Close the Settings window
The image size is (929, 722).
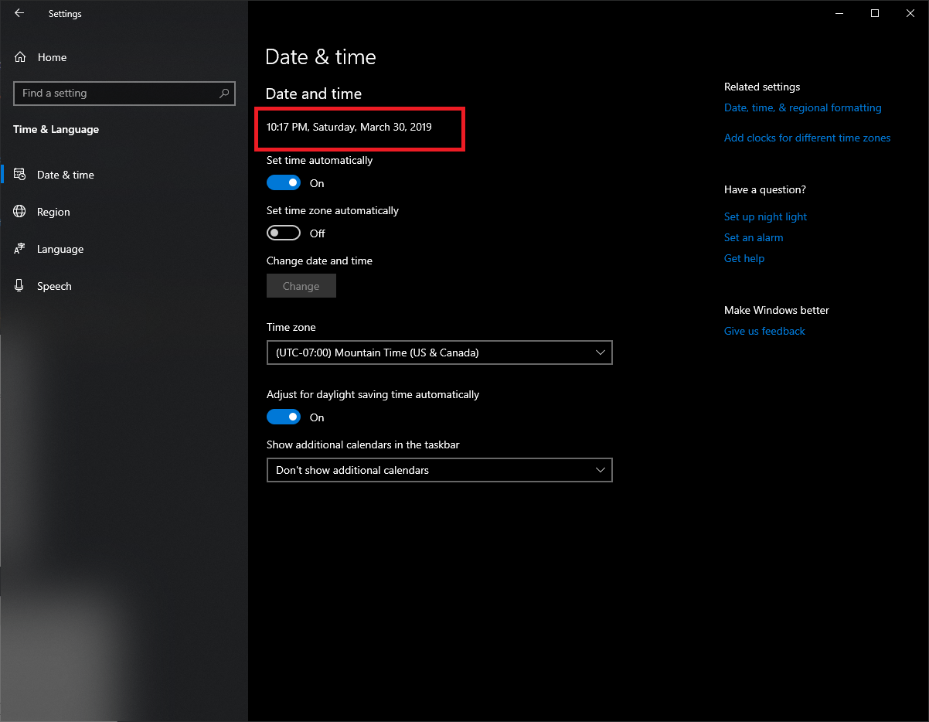coord(910,13)
